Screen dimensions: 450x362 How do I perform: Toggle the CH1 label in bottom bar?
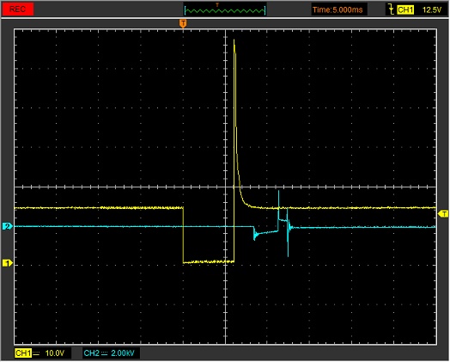click(x=23, y=353)
